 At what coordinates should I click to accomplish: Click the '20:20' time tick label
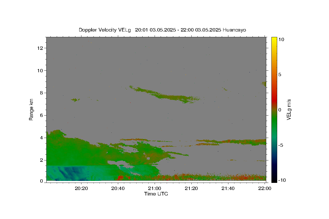(x=81, y=188)
